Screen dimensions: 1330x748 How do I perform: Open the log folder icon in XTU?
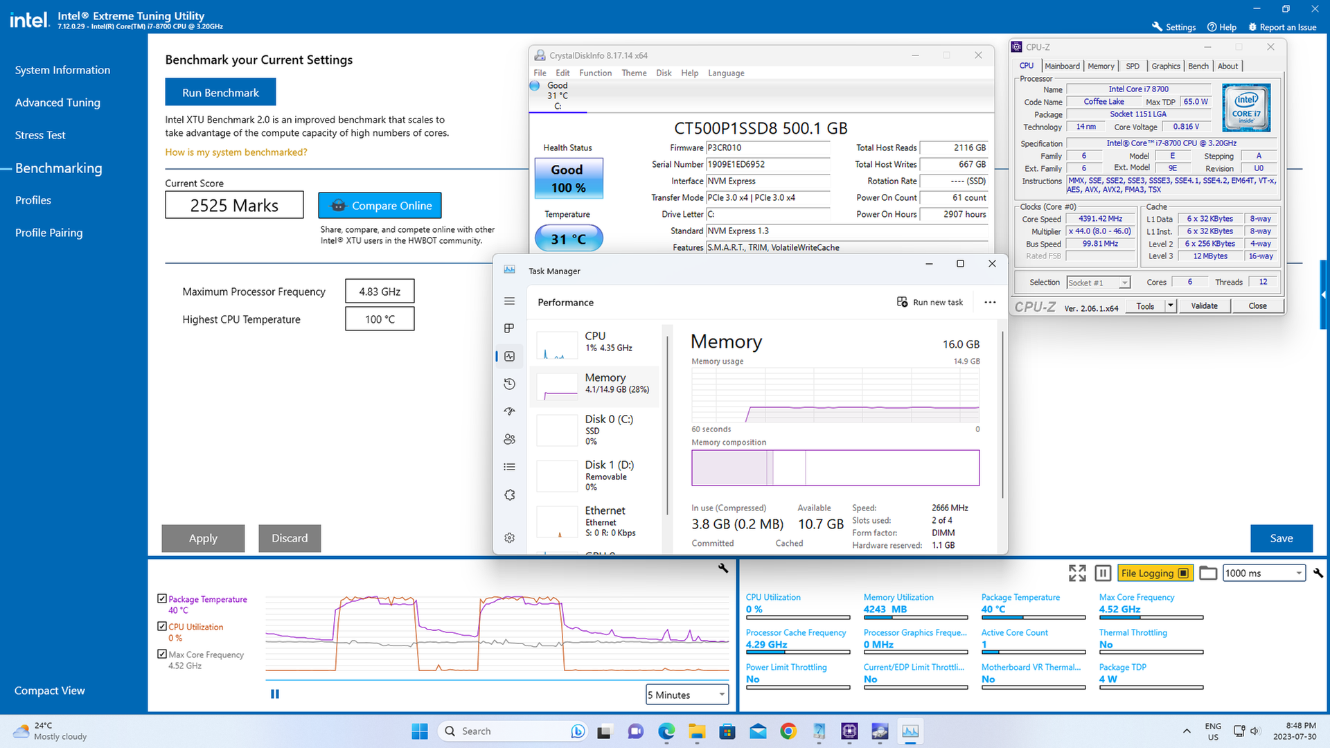pos(1208,573)
